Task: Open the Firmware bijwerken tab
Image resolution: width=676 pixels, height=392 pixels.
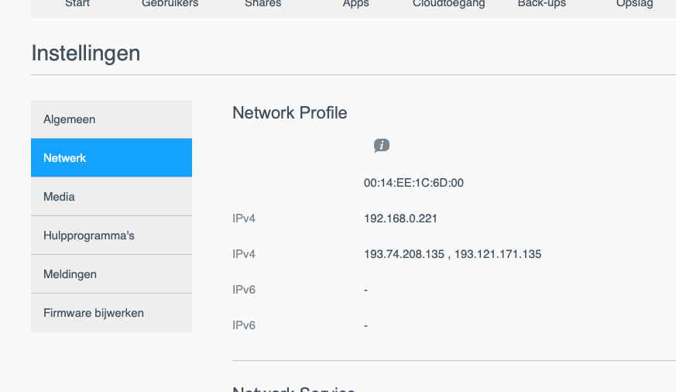Action: point(112,313)
